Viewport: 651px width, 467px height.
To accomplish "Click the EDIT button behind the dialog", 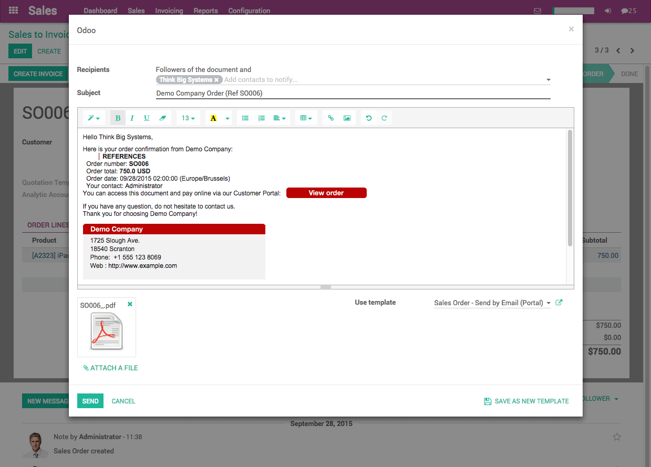I will (x=20, y=51).
